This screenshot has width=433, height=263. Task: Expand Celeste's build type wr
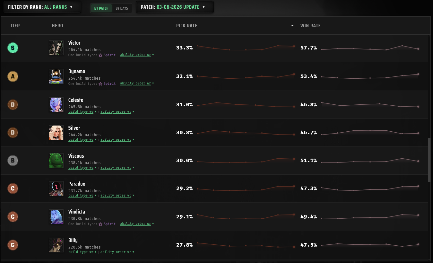coord(82,112)
